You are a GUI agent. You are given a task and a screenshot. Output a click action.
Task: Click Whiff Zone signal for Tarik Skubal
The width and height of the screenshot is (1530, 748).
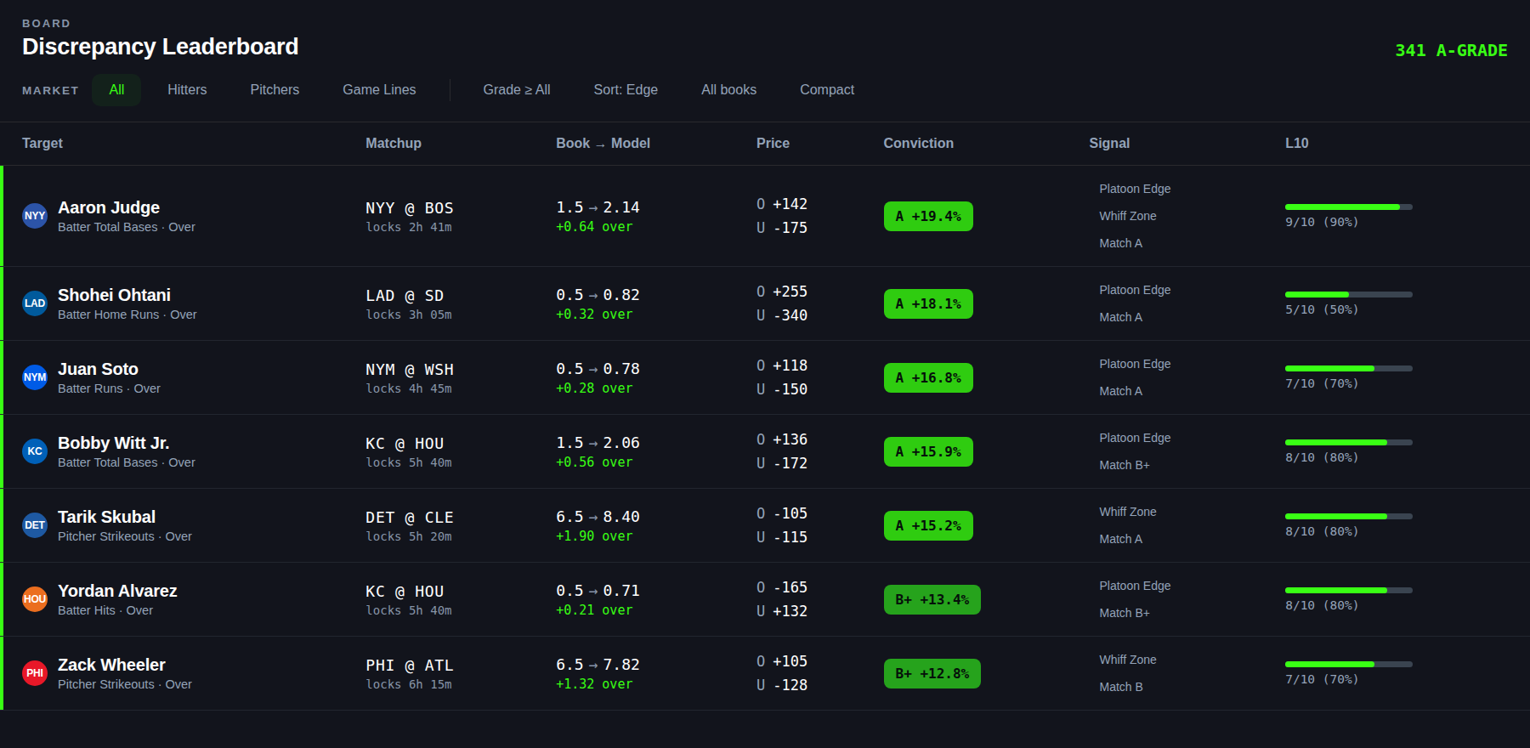[x=1127, y=512]
